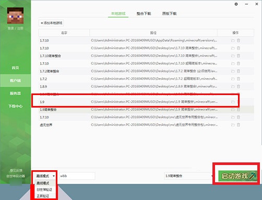Image resolution: width=262 pixels, height=200 pixels.
Task: Open folder for 1.9简单整合 row
Action: (x=233, y=110)
